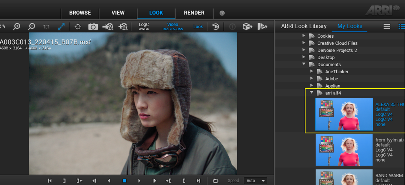The image size is (405, 185).
Task: Collapse the arri alf4 folder
Action: point(312,93)
